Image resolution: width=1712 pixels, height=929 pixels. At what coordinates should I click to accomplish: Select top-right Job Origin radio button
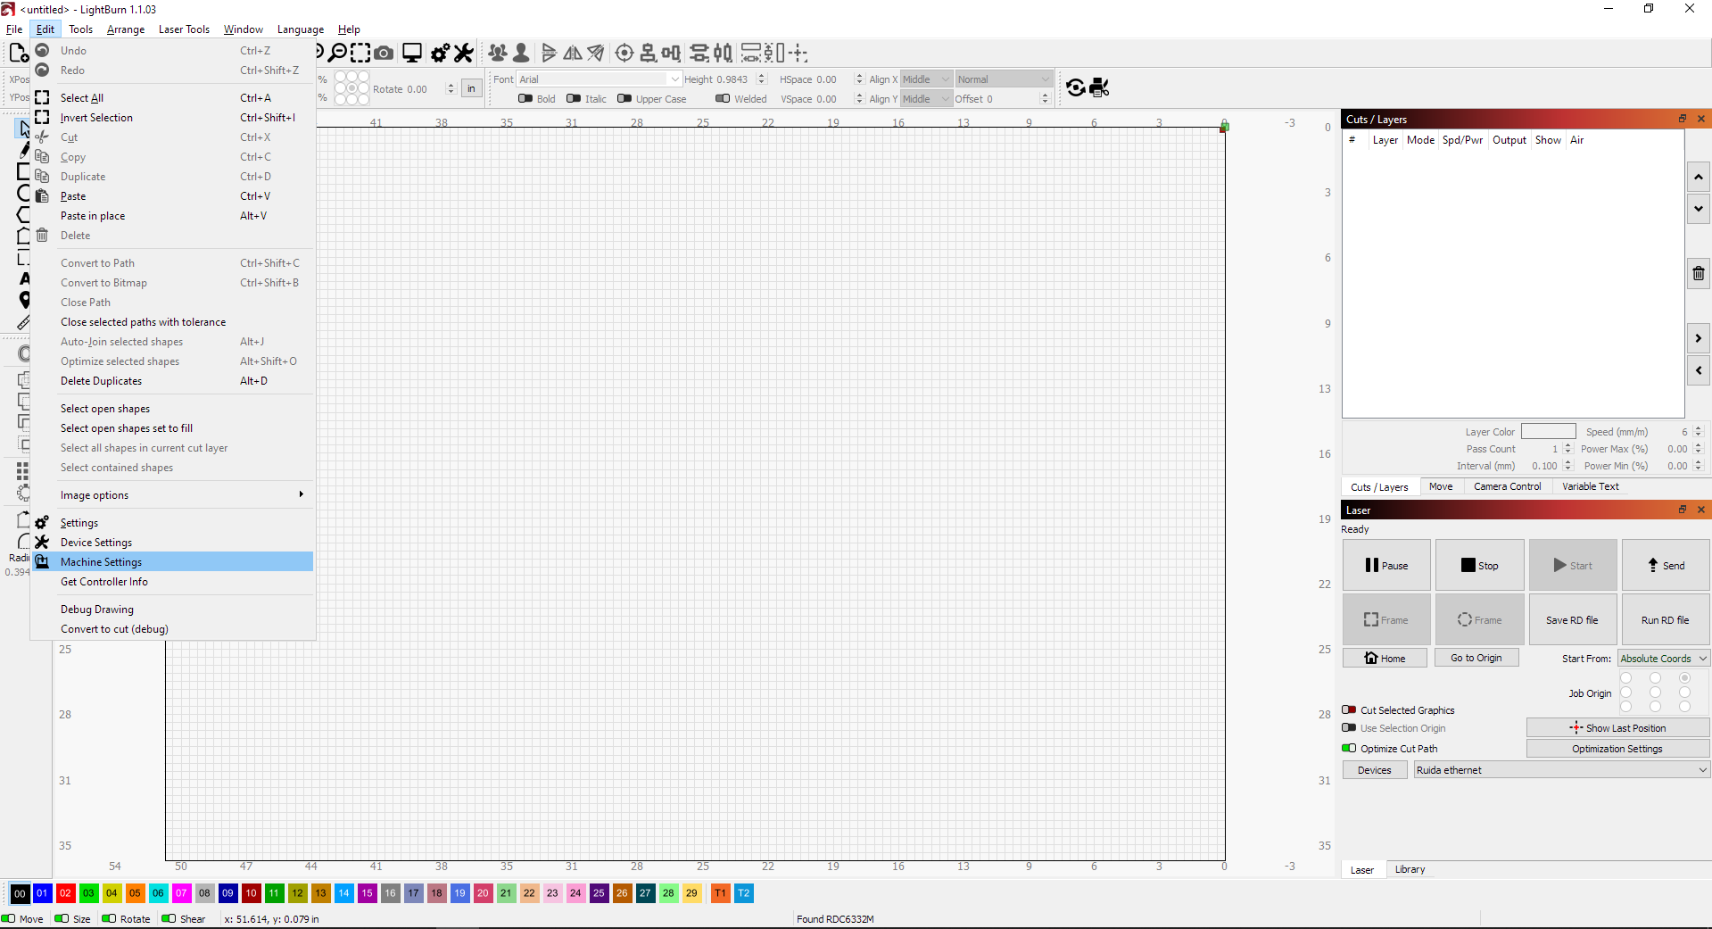[1684, 678]
